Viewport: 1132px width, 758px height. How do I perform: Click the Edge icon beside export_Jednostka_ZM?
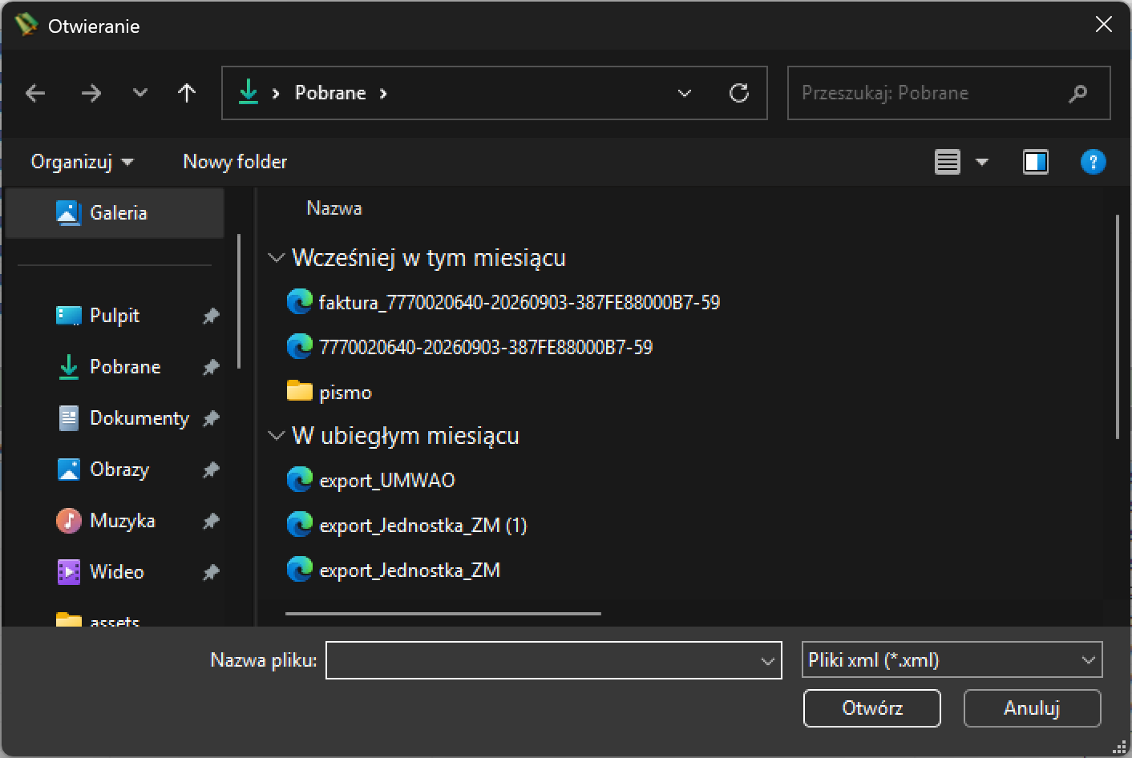[300, 570]
